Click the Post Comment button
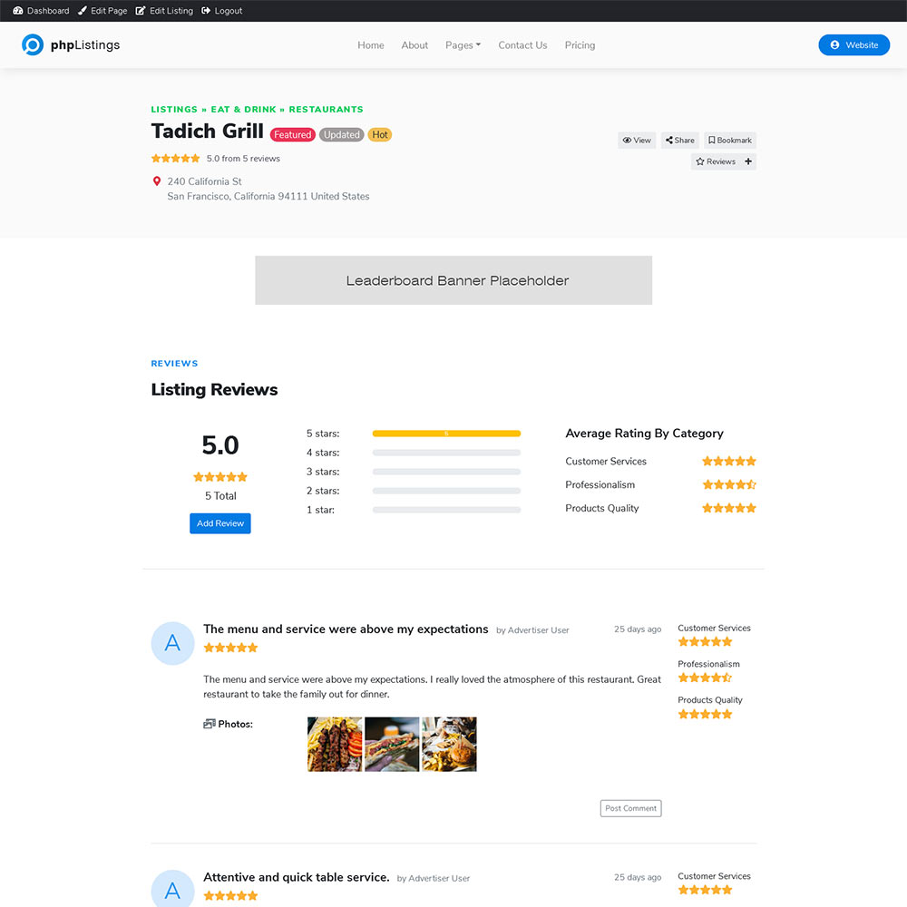907x907 pixels. point(630,808)
